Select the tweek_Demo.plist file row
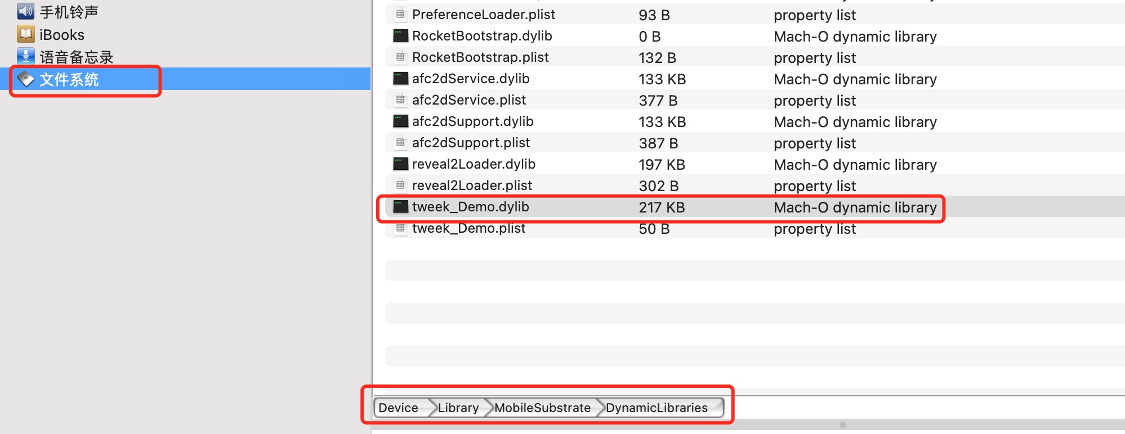 pyautogui.click(x=468, y=228)
